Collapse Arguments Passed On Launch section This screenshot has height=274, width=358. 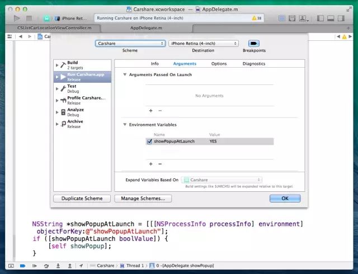125,75
